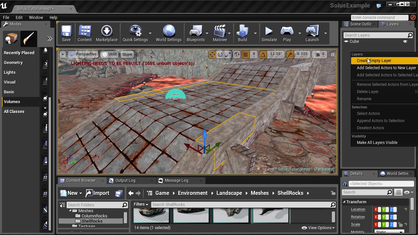The height and width of the screenshot is (235, 418).
Task: Click the console command input field
Action: coord(380,18)
